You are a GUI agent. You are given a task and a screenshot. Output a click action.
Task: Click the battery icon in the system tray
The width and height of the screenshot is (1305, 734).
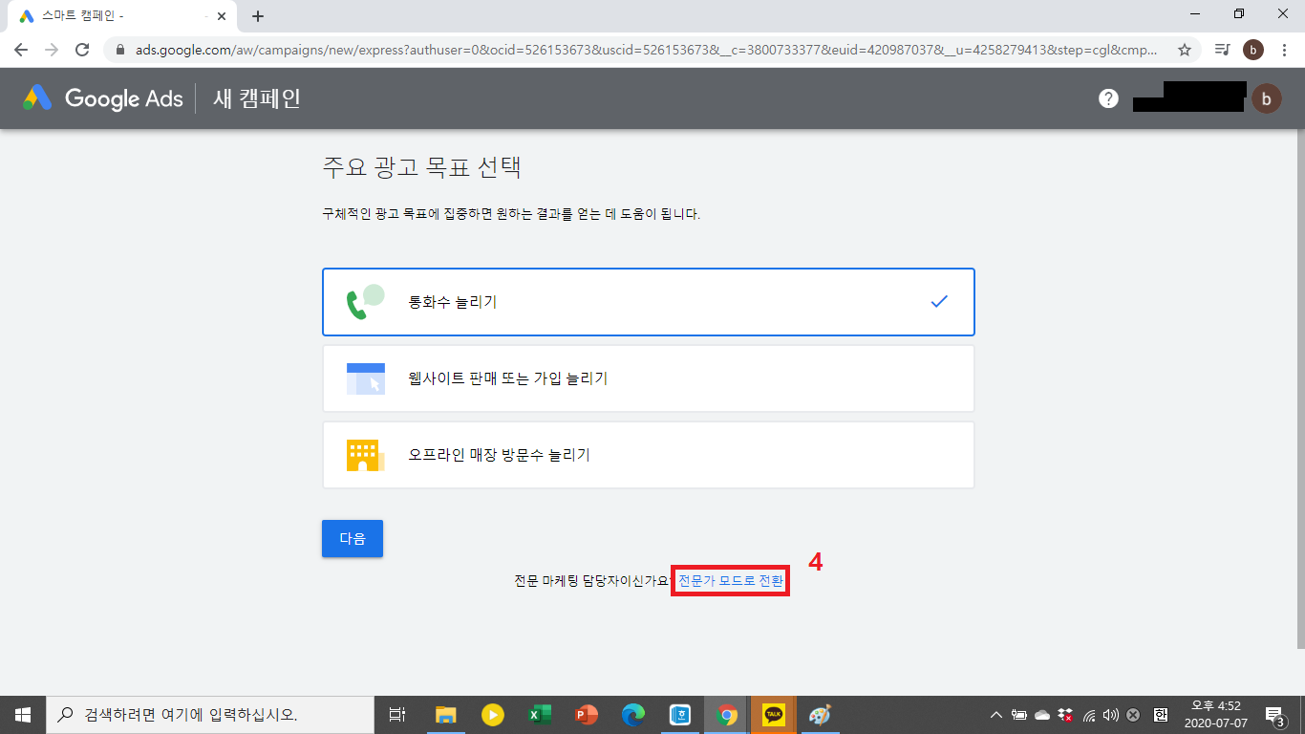coord(1019,715)
